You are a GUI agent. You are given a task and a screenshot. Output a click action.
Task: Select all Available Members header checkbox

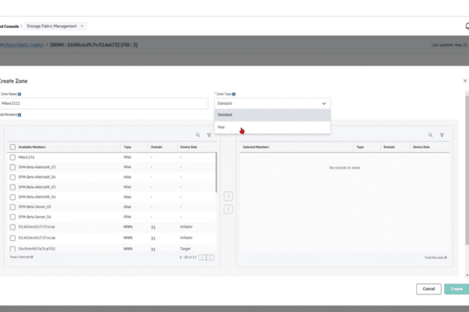click(13, 147)
